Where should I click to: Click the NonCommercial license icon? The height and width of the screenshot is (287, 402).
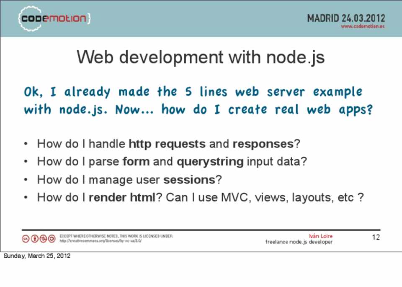click(43, 238)
